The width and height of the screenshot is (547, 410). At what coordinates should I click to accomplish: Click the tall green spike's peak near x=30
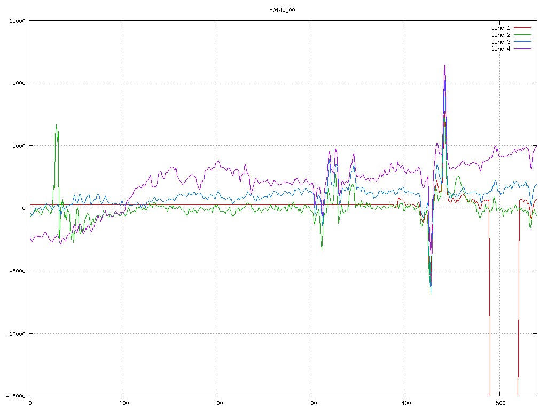tap(56, 125)
